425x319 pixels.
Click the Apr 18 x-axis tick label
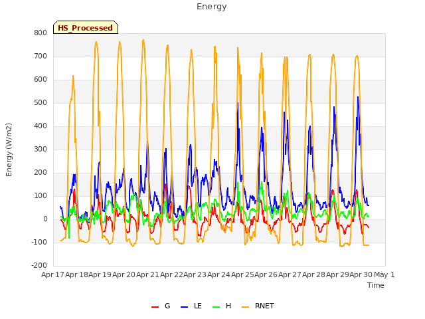point(76,274)
